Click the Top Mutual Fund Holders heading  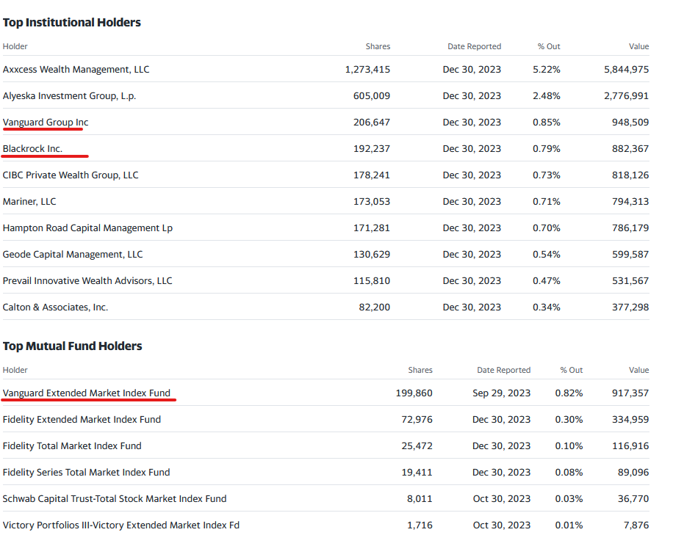tap(72, 346)
